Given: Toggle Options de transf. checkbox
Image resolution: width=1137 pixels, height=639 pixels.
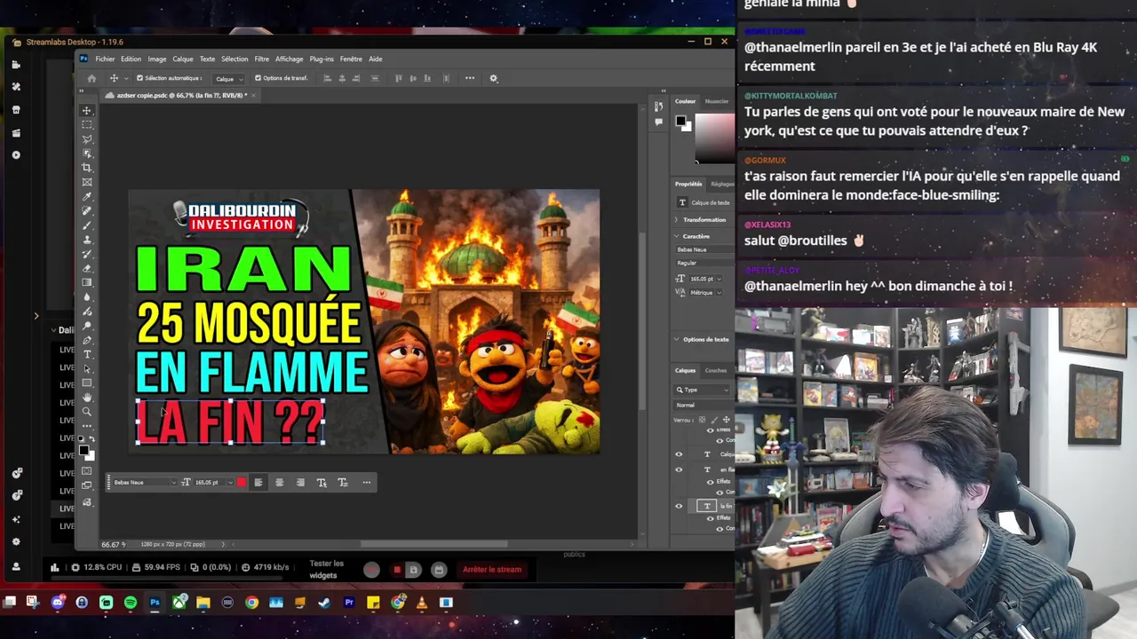Looking at the screenshot, I should pos(258,78).
